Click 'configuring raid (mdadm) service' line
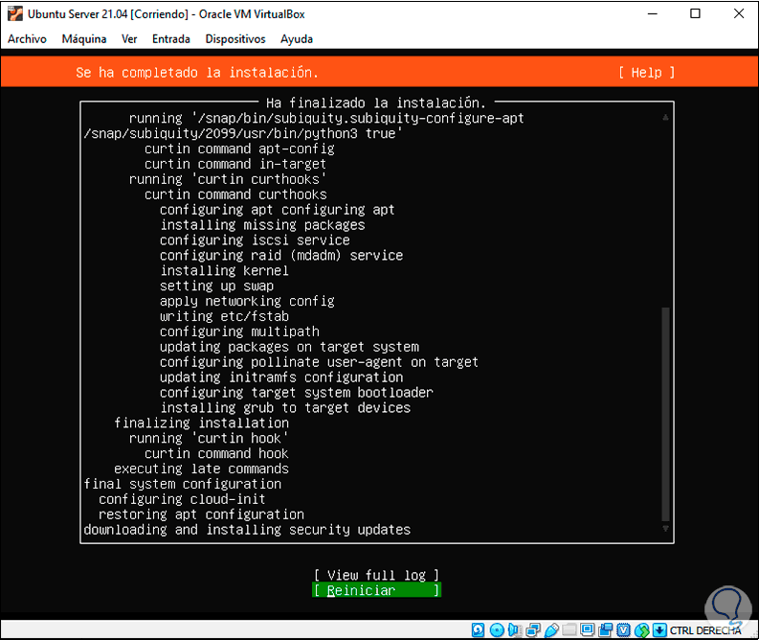 [x=281, y=255]
